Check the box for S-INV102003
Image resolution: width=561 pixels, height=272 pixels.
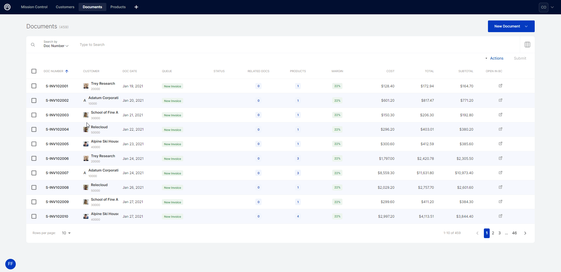(x=34, y=115)
